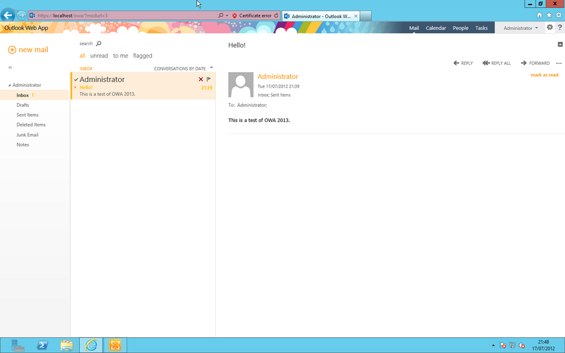Show hidden tray icons arrow
Viewport: 565px width, 353px height.
[x=493, y=346]
